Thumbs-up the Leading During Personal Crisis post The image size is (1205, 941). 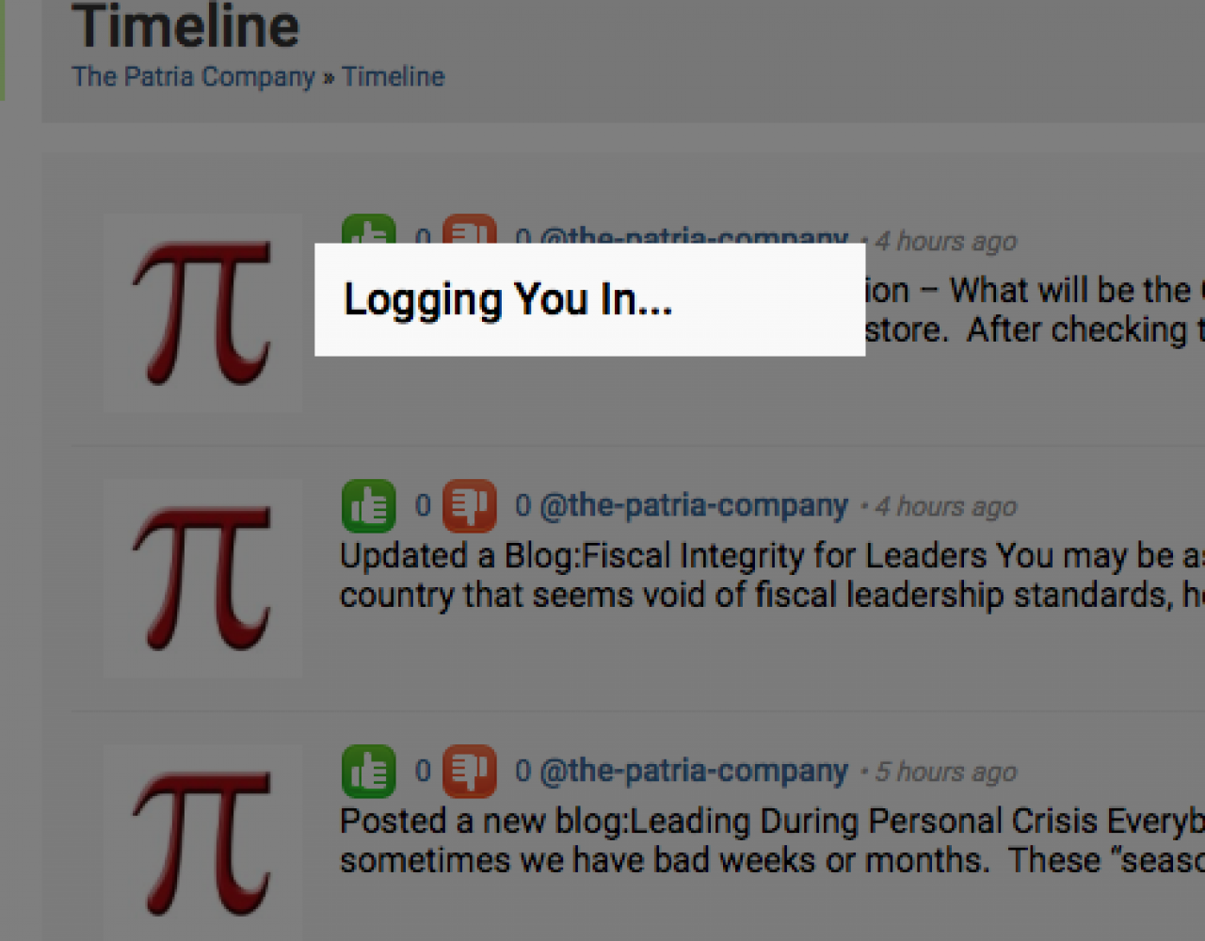click(368, 772)
